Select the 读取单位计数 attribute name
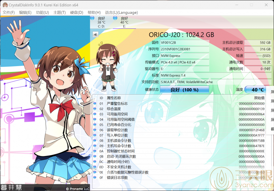 [117, 130]
